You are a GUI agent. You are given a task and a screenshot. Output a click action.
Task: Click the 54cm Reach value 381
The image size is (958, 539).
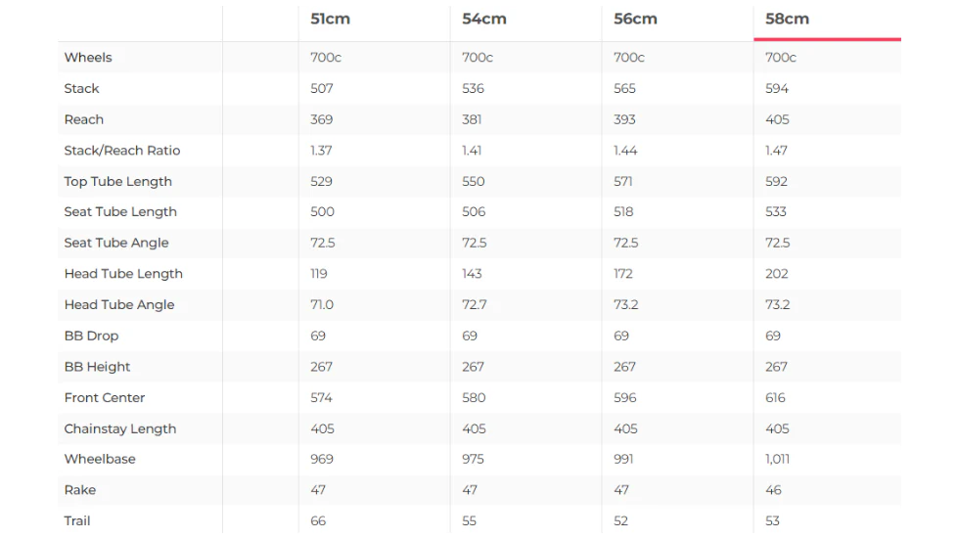474,119
